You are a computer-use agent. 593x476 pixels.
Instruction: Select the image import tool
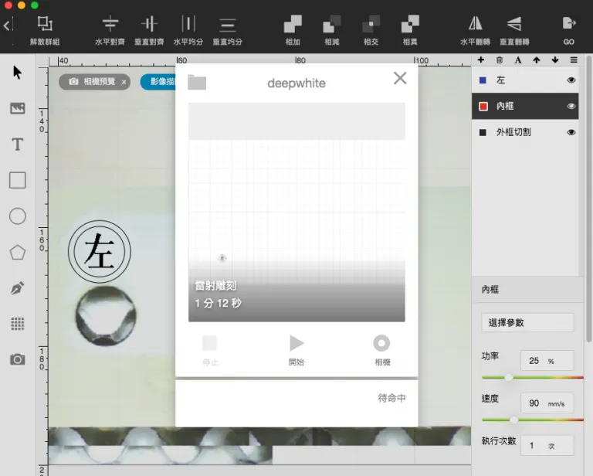pos(18,109)
